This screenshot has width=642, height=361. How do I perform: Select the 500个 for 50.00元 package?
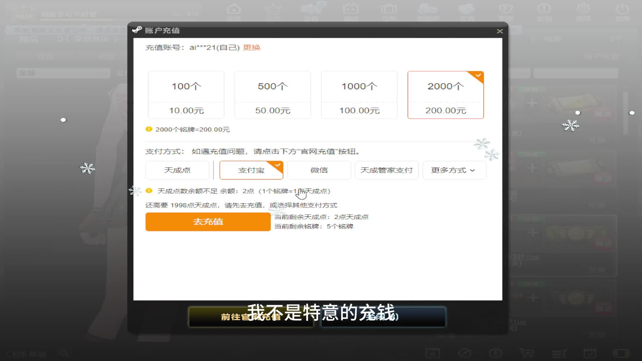click(x=273, y=95)
